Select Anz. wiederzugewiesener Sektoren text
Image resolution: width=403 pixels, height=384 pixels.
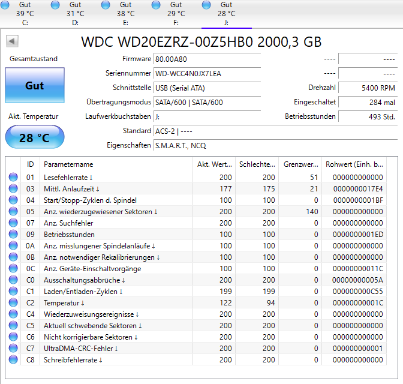101,212
